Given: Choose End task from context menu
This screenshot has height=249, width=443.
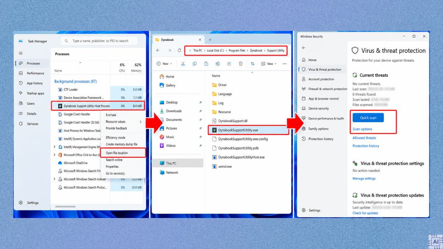Looking at the screenshot, I should (x=111, y=115).
